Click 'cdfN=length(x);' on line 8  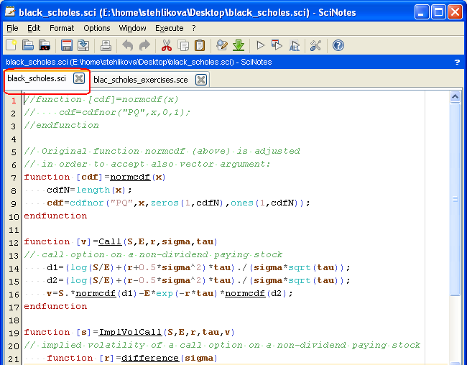click(x=89, y=190)
